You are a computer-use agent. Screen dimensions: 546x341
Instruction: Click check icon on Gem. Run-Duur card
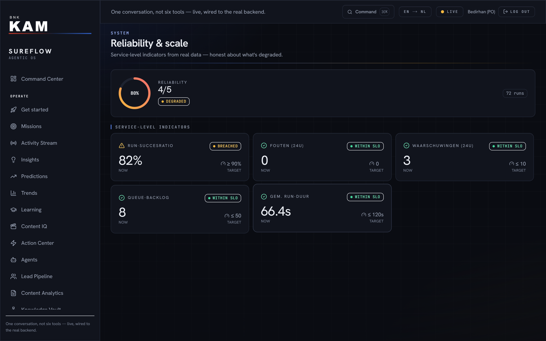(x=264, y=196)
